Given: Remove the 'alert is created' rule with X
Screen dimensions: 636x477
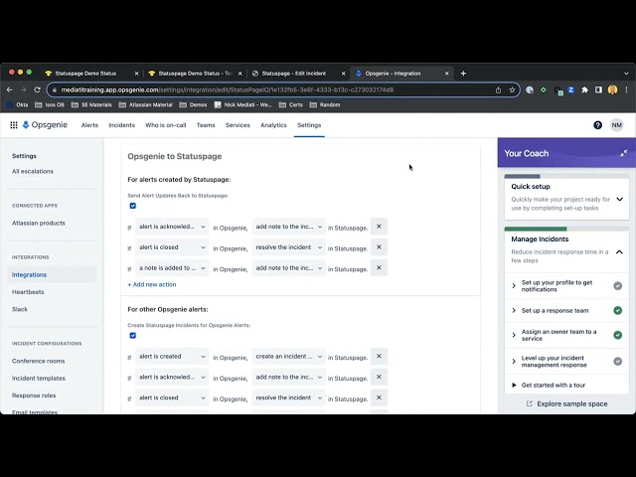Looking at the screenshot, I should 379,356.
